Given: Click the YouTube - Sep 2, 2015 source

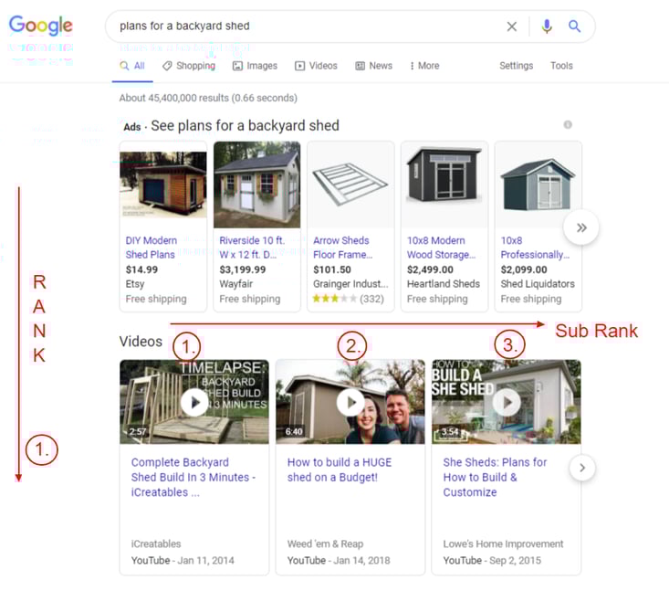Looking at the screenshot, I should pyautogui.click(x=492, y=560).
